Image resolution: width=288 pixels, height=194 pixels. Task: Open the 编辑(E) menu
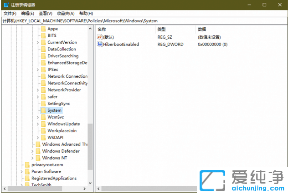tap(27, 13)
